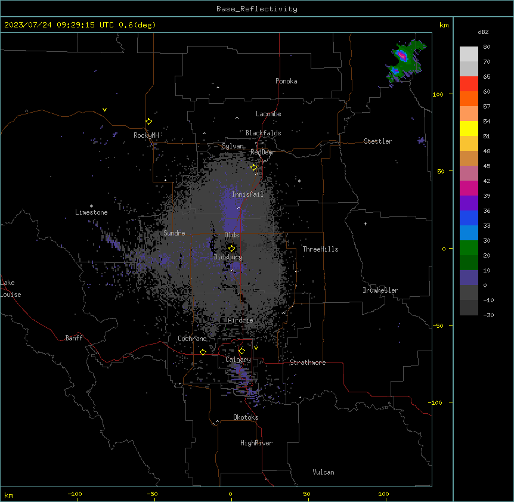
Task: Click the 100 tick on the vertical axis
Action: tap(438, 94)
